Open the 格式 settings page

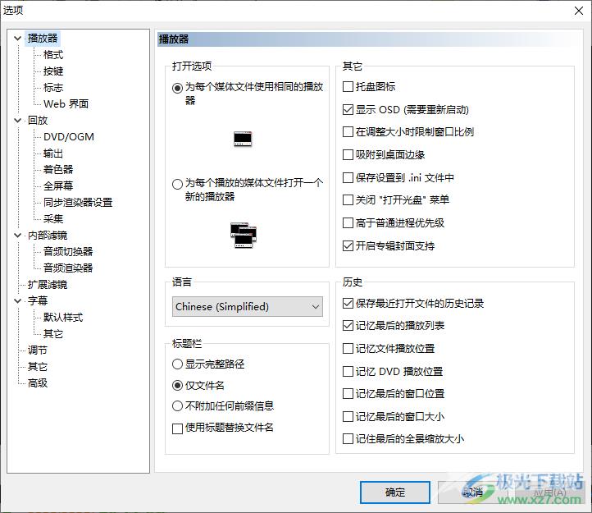click(x=53, y=55)
